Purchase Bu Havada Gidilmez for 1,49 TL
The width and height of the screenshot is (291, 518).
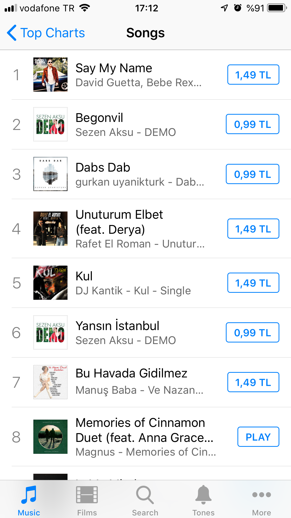[253, 382]
